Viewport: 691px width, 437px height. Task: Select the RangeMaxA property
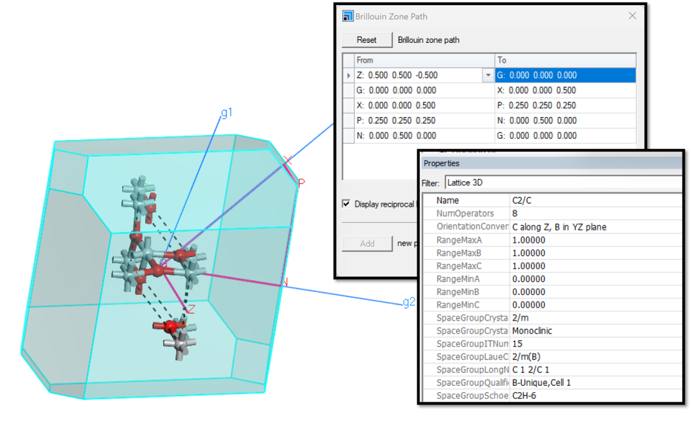[552, 240]
